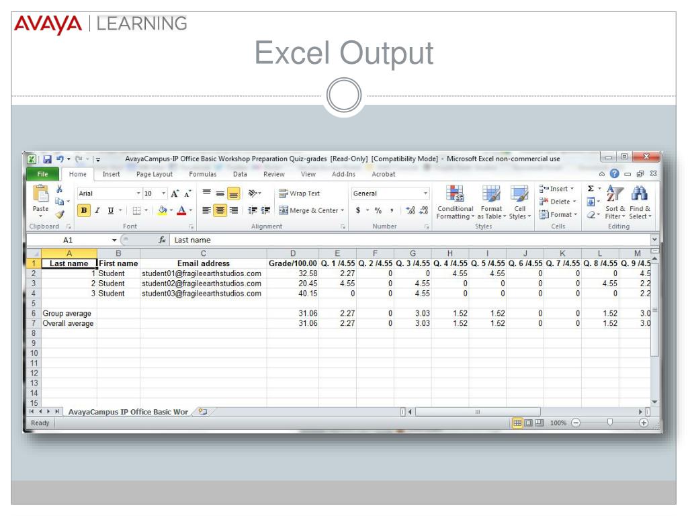The width and height of the screenshot is (688, 516).
Task: Click the Copy icon in Clipboard group
Action: (59, 202)
